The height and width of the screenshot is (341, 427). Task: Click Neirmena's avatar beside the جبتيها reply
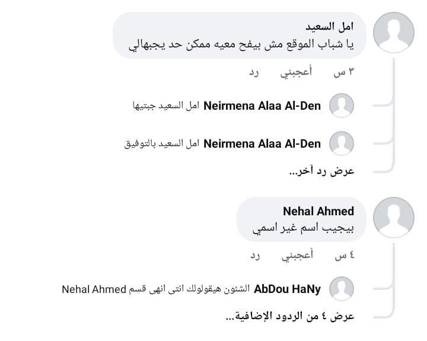341,106
